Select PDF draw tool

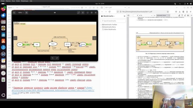pos(185,15)
